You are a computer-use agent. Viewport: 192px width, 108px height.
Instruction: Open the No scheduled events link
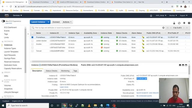[x=144, y=96]
